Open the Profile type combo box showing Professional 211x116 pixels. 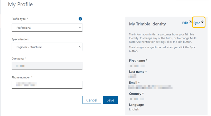[x=45, y=28]
